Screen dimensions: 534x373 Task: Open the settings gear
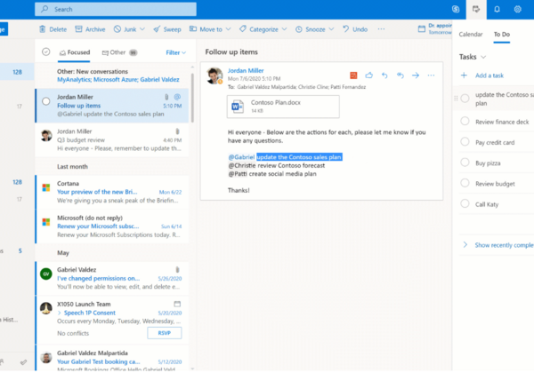tap(518, 9)
